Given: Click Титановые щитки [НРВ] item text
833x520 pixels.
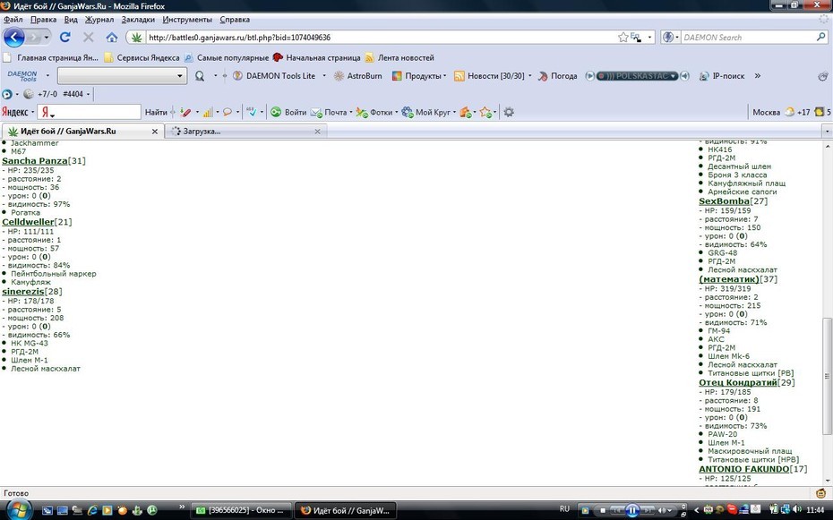Looking at the screenshot, I should point(753,459).
